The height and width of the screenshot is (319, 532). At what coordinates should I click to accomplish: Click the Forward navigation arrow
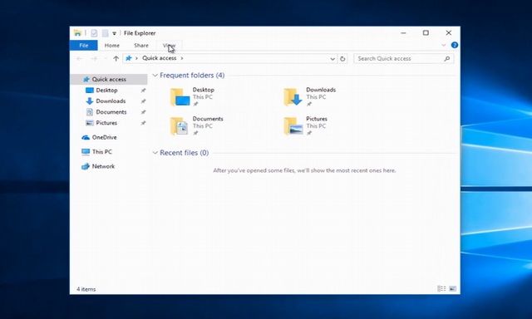point(94,59)
